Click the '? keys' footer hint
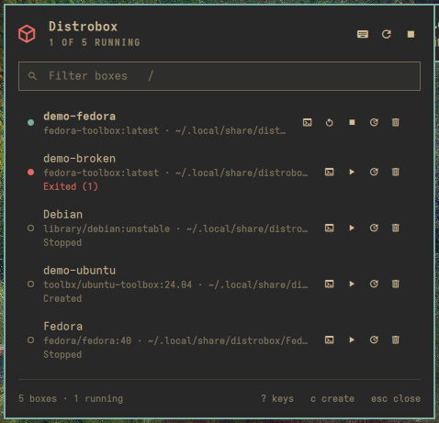The image size is (439, 423). (x=277, y=398)
